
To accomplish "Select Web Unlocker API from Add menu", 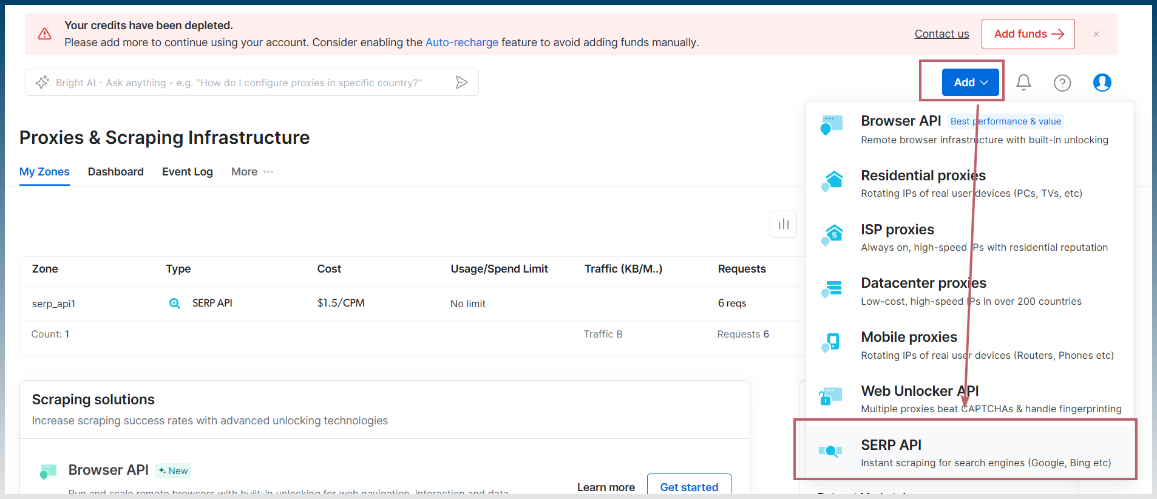I will [970, 399].
